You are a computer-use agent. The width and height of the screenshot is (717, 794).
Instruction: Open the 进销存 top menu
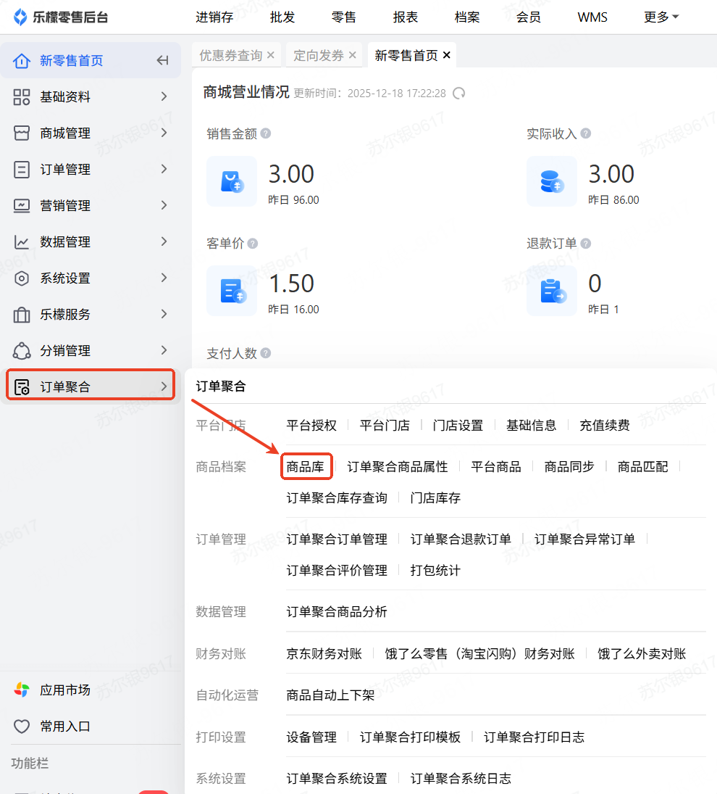coord(214,17)
